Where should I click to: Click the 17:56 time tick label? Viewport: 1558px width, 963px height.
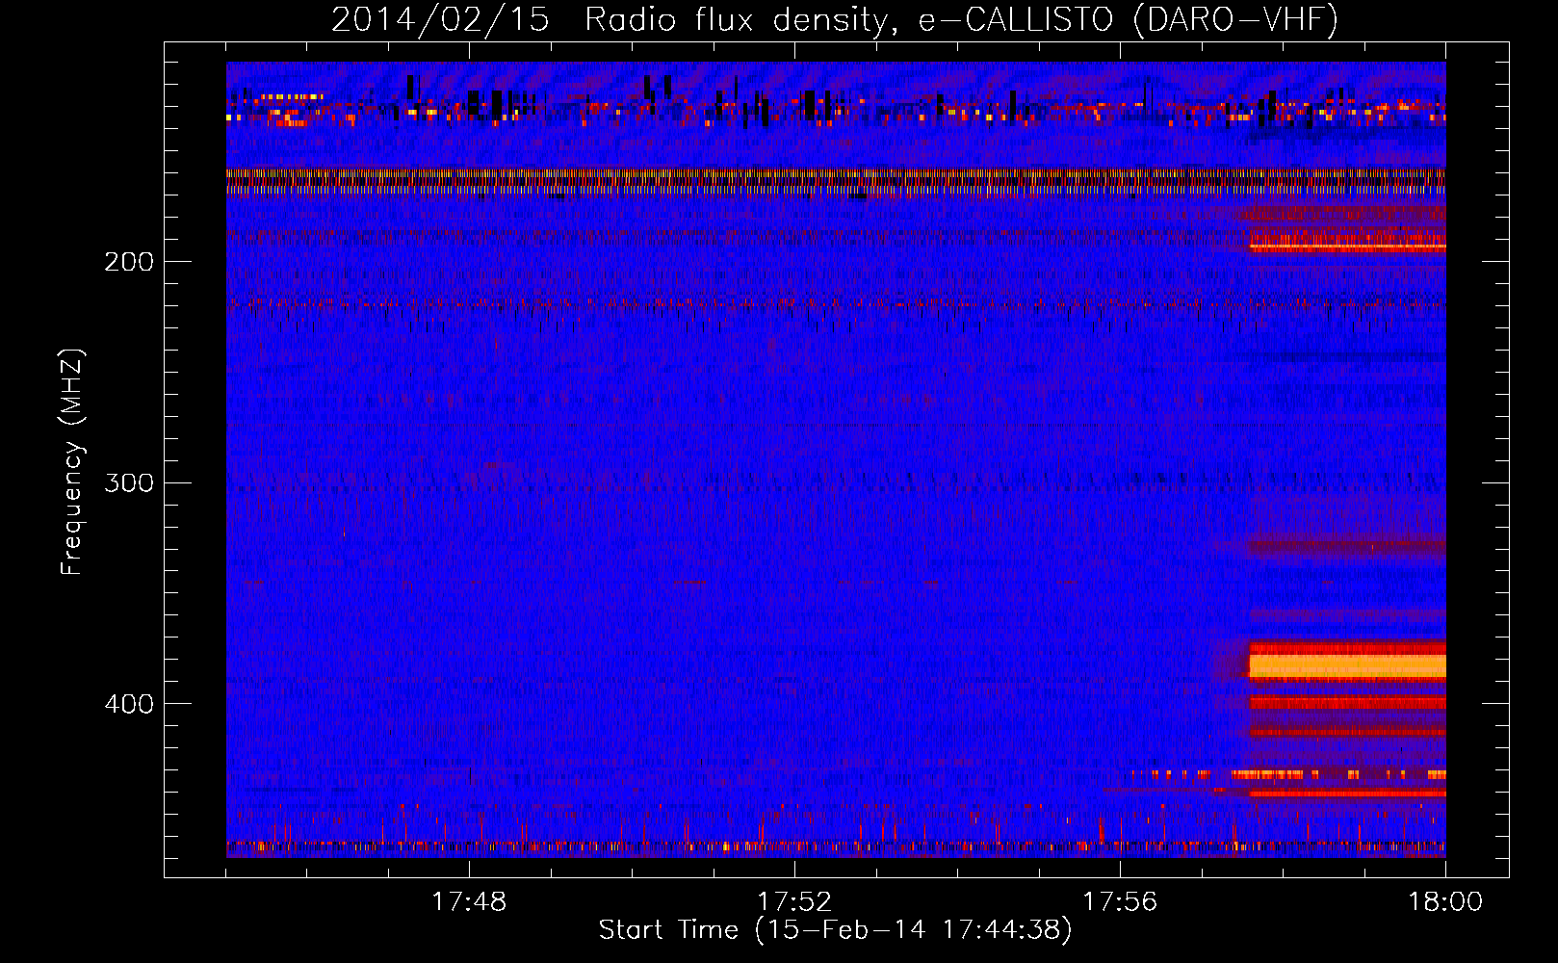tap(1120, 902)
